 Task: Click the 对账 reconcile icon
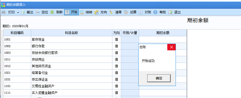coord(141,12)
